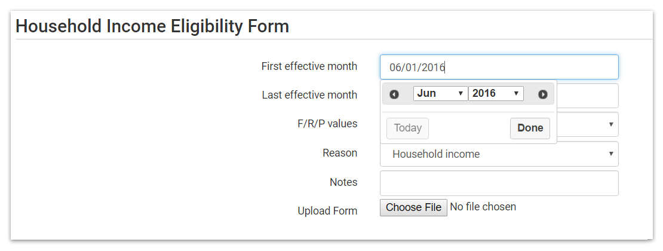Go to previous month in date picker

[394, 94]
